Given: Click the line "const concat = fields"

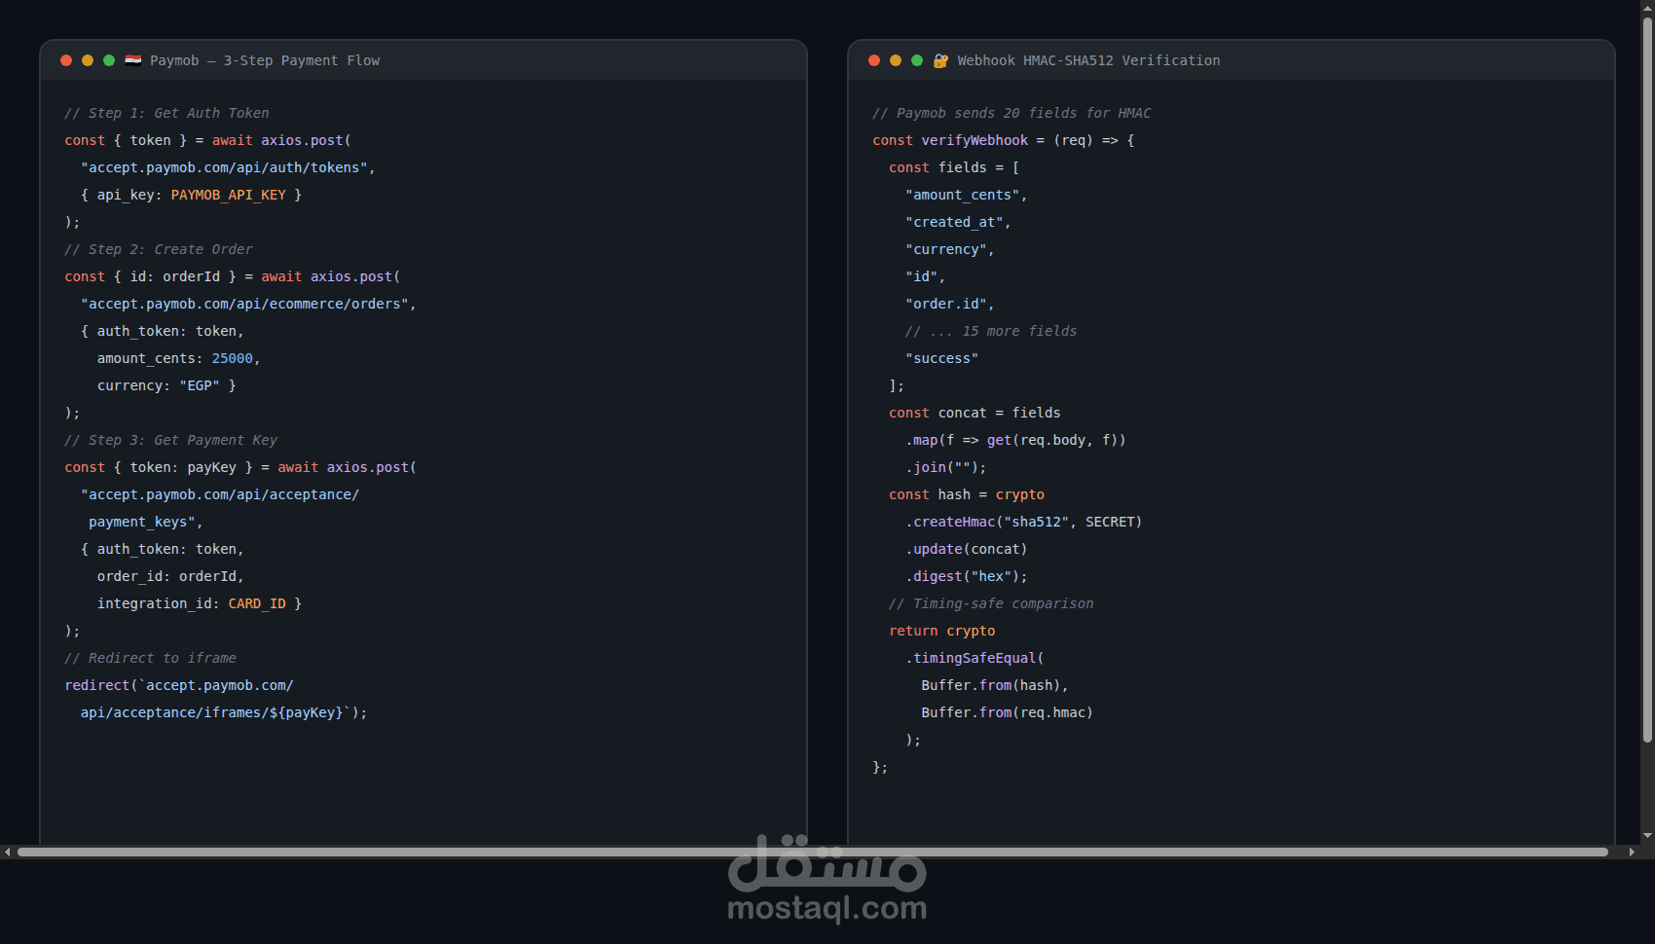Looking at the screenshot, I should (975, 413).
